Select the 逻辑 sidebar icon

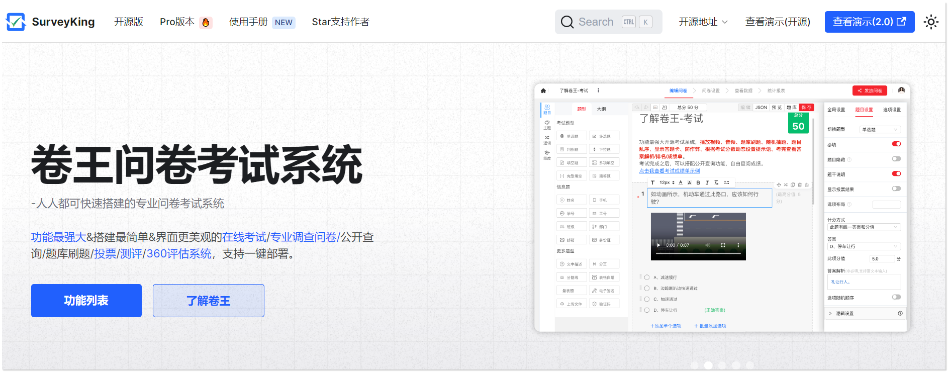tap(547, 140)
